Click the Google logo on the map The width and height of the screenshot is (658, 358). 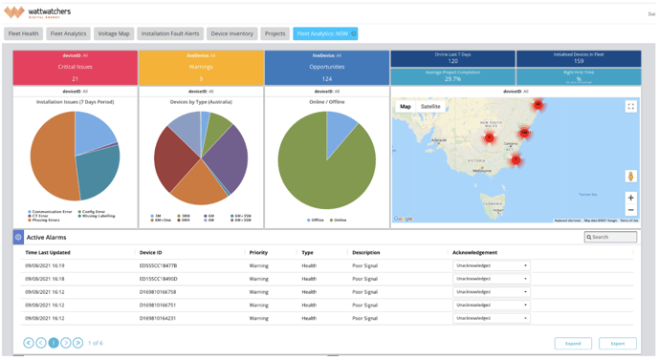(403, 219)
